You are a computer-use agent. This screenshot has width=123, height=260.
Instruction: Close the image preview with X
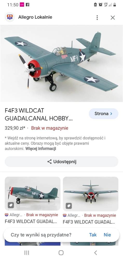coord(113,18)
